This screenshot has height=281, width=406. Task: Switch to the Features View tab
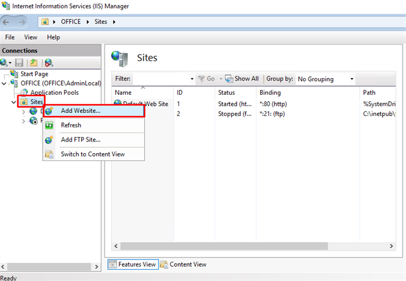pos(133,264)
